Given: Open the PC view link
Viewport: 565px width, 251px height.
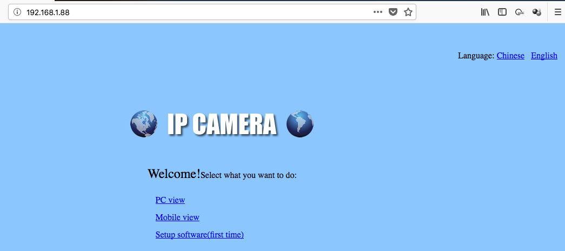Looking at the screenshot, I should point(170,200).
